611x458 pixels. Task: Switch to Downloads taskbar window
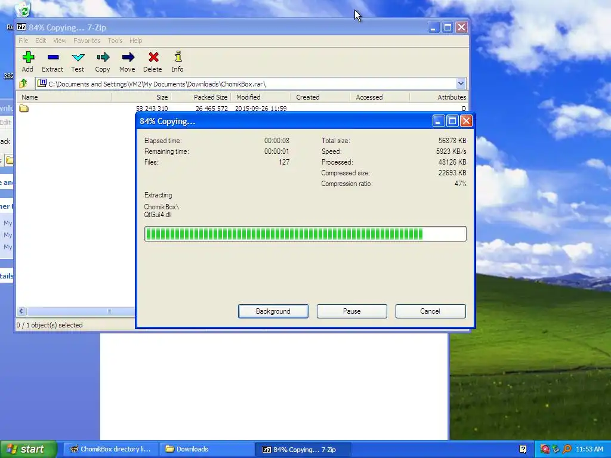pyautogui.click(x=206, y=449)
